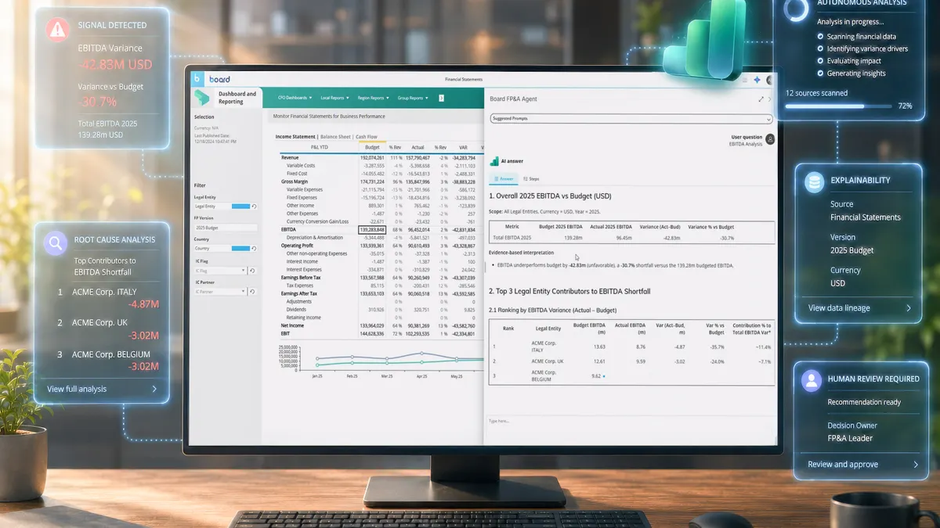Screen dimensions: 940x528
Task: Open the IC Partner dropdown
Action: click(221, 292)
